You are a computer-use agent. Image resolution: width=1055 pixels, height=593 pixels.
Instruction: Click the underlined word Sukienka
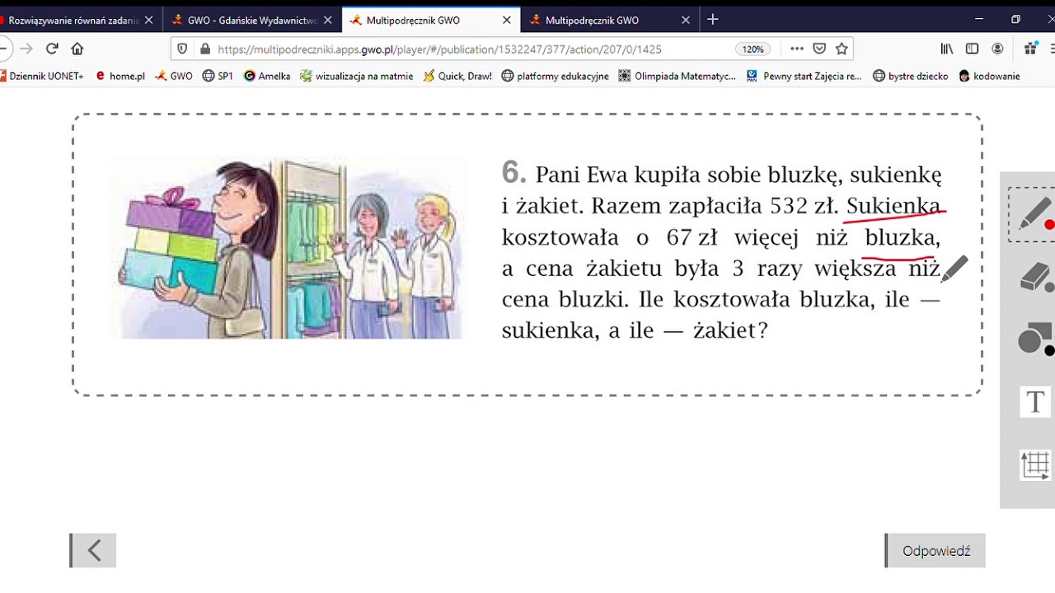(x=893, y=206)
